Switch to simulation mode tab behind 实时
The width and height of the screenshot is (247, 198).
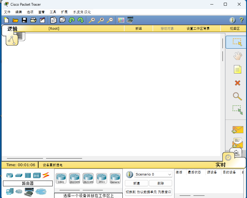point(236,152)
